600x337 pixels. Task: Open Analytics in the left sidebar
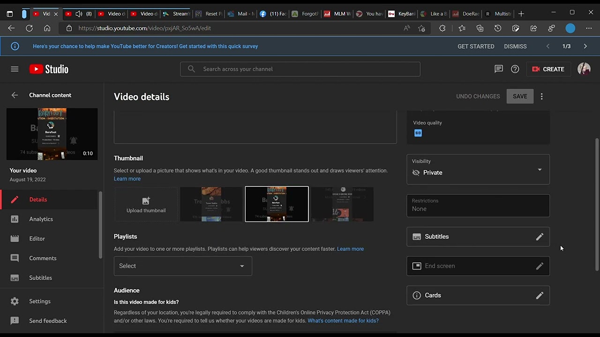41,219
